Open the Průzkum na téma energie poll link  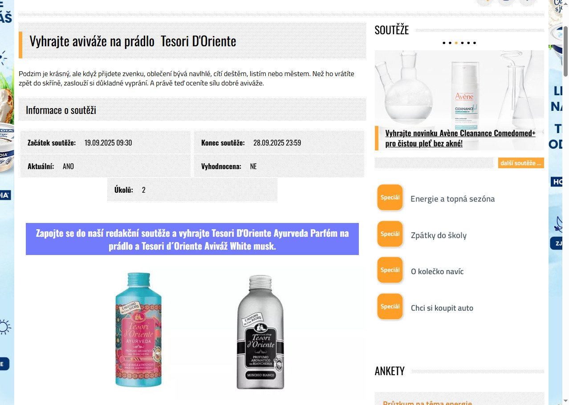(427, 402)
